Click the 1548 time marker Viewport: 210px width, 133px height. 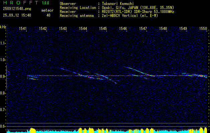(163, 28)
